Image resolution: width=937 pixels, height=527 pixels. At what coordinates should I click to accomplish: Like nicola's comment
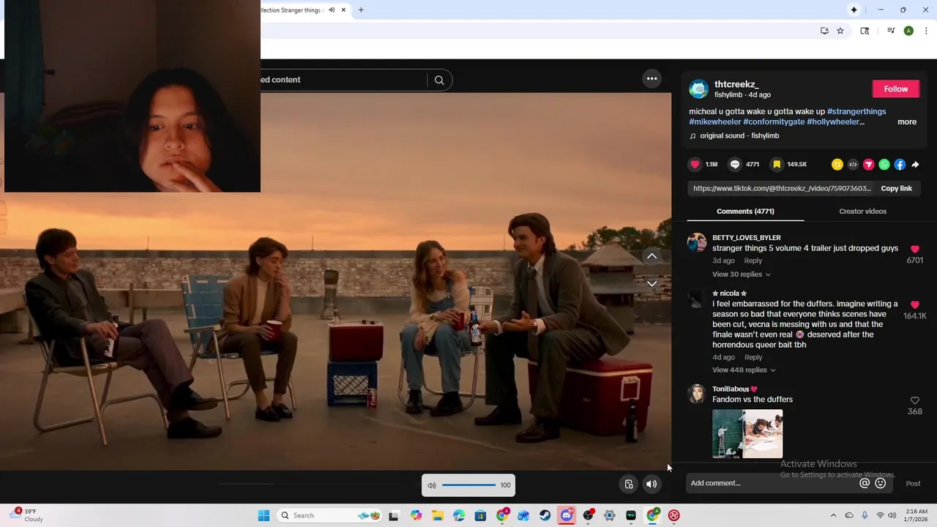[914, 304]
